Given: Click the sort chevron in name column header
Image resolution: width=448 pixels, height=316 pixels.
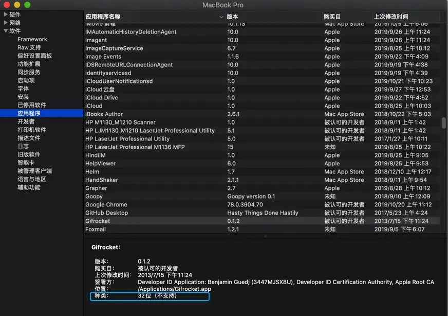Looking at the screenshot, I should point(221,17).
